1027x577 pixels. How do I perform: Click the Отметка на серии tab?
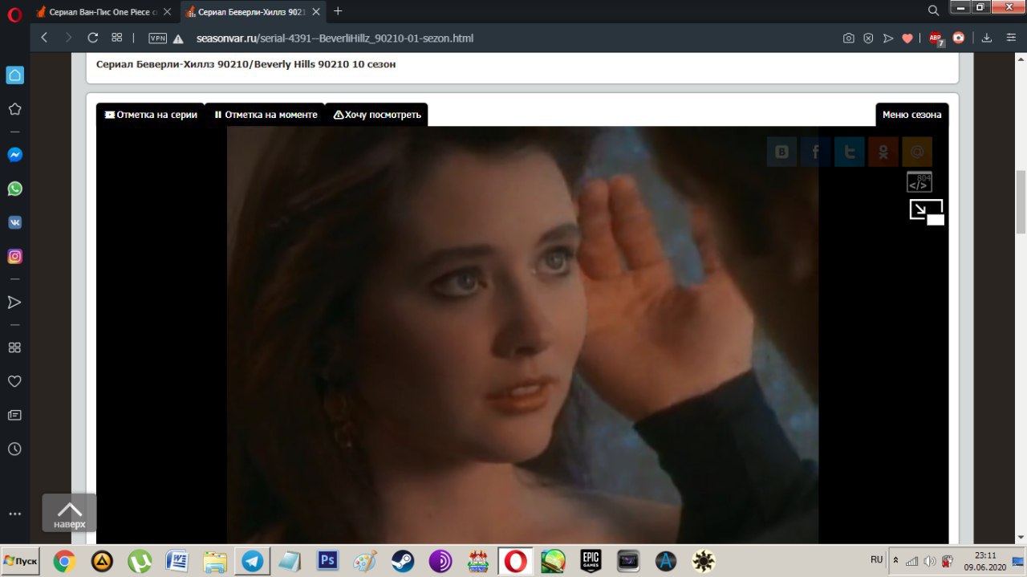point(151,115)
